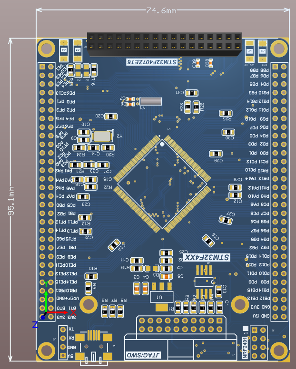Click the JTAG/SWD silkscreen label
Screen dimensions: 296x369
[143, 355]
